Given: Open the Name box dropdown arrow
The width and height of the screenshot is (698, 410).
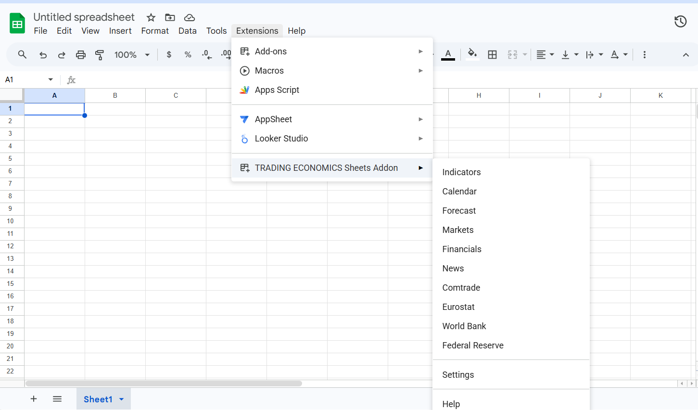Looking at the screenshot, I should point(51,79).
